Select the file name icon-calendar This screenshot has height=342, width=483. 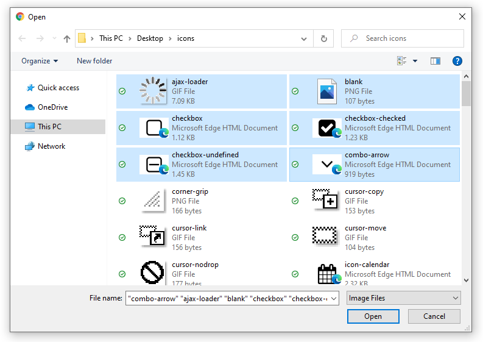(x=367, y=265)
